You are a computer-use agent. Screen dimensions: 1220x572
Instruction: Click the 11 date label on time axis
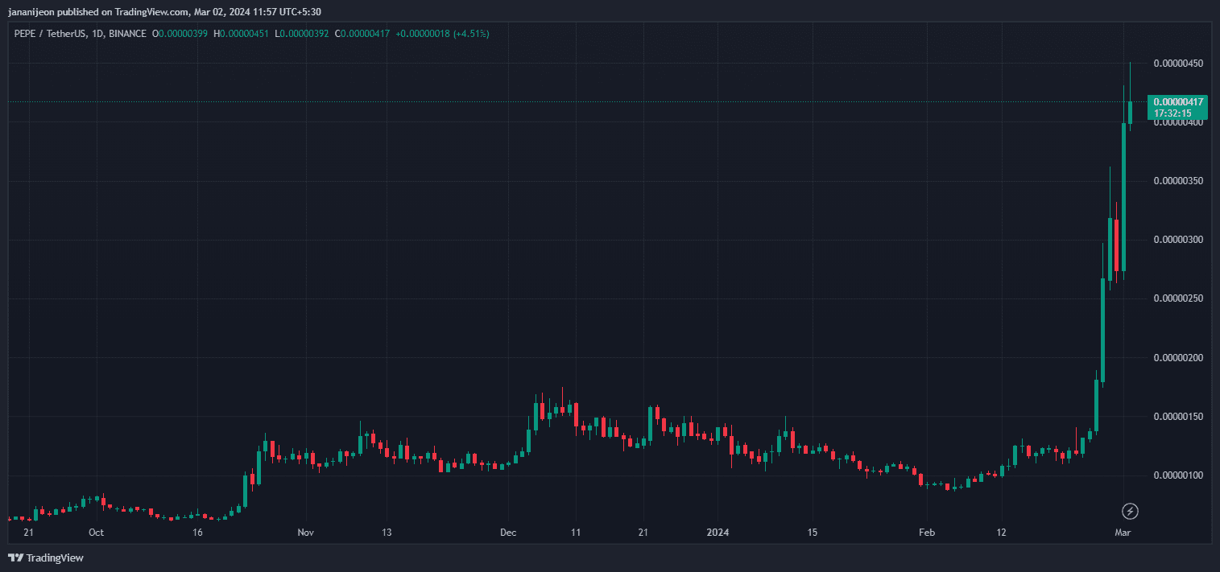pyautogui.click(x=576, y=533)
